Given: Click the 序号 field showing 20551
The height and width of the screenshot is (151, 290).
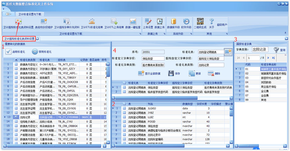Looking at the screenshot, I should pyautogui.click(x=153, y=52).
